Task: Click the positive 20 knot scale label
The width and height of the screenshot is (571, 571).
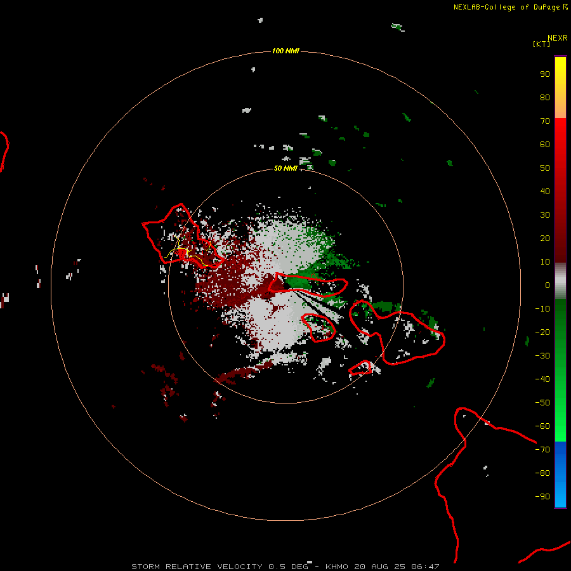Action: click(545, 239)
